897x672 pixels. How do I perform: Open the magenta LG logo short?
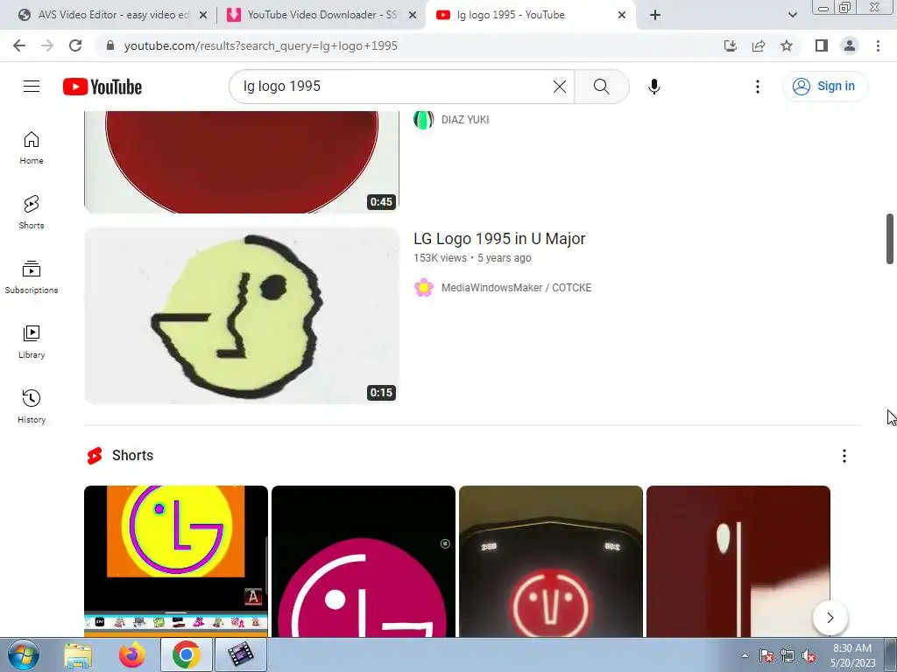[364, 561]
